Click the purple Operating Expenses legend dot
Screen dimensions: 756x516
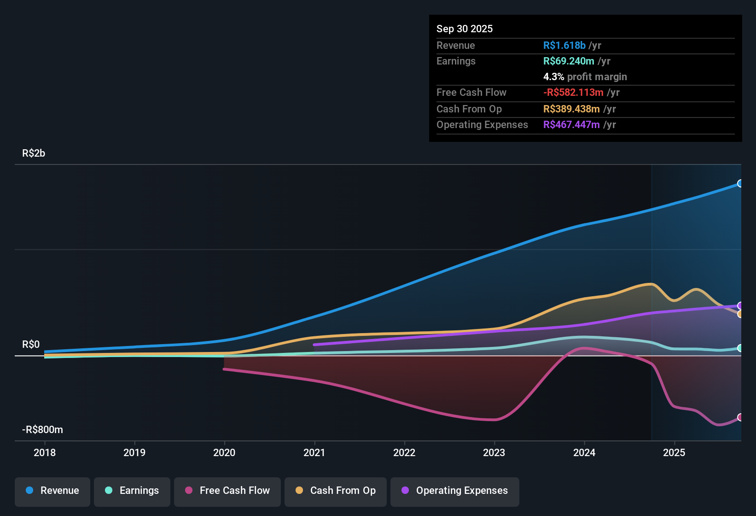coord(405,491)
